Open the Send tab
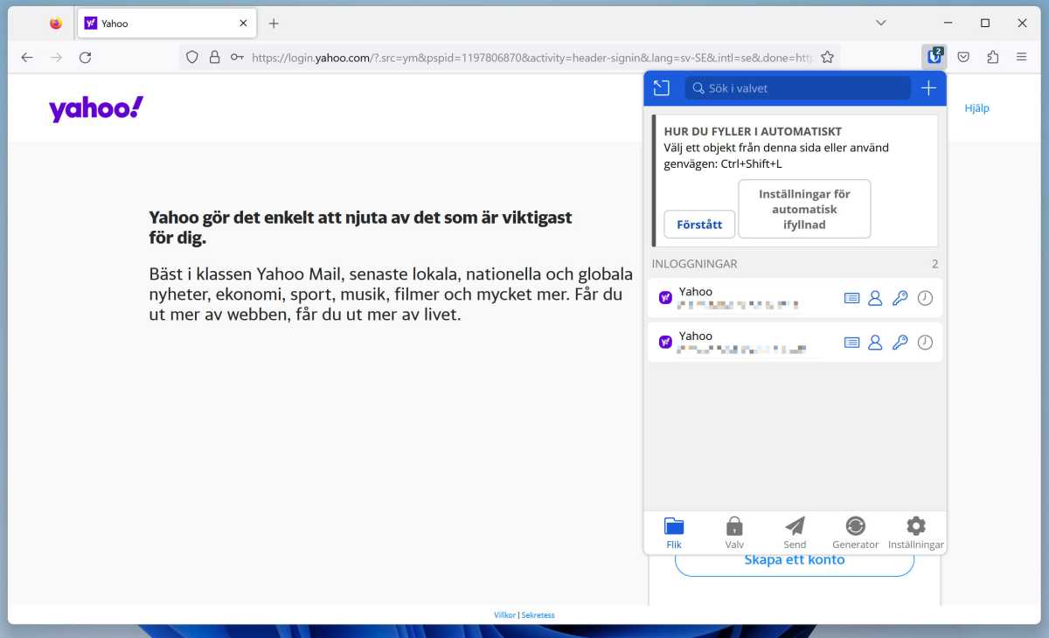 pyautogui.click(x=795, y=533)
